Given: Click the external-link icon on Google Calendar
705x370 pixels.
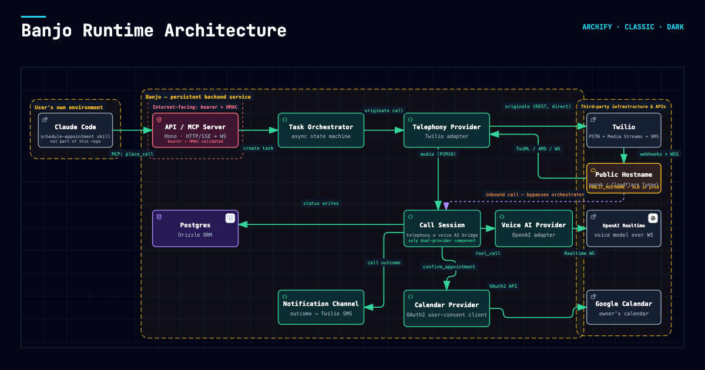Looking at the screenshot, I should (593, 297).
